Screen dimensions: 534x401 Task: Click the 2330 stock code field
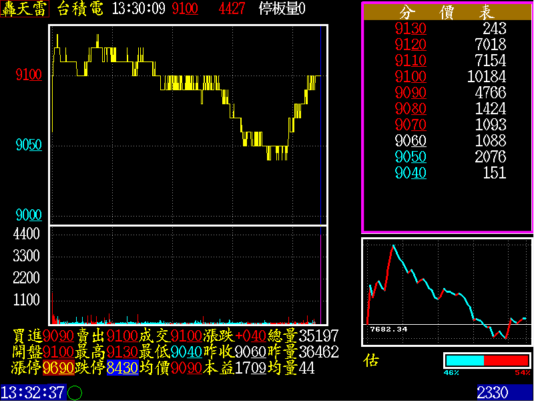pyautogui.click(x=492, y=392)
